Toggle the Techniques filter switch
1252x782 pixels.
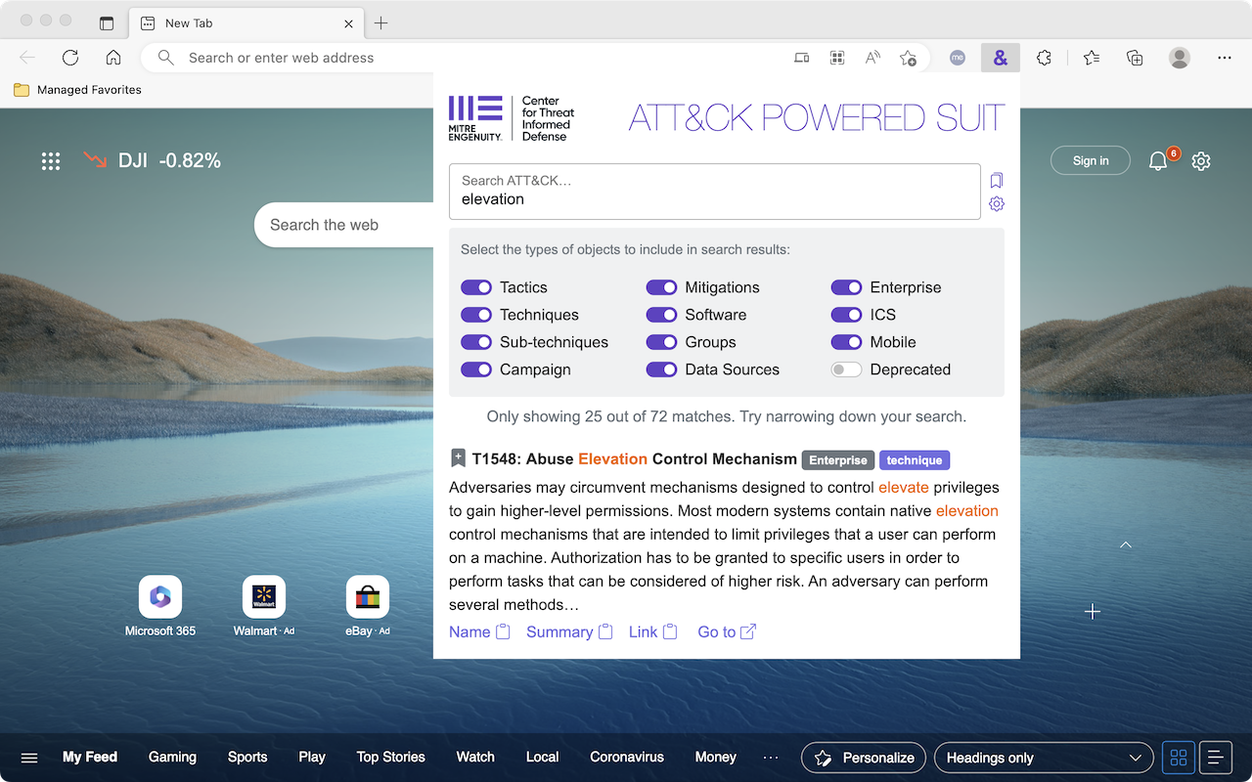476,315
